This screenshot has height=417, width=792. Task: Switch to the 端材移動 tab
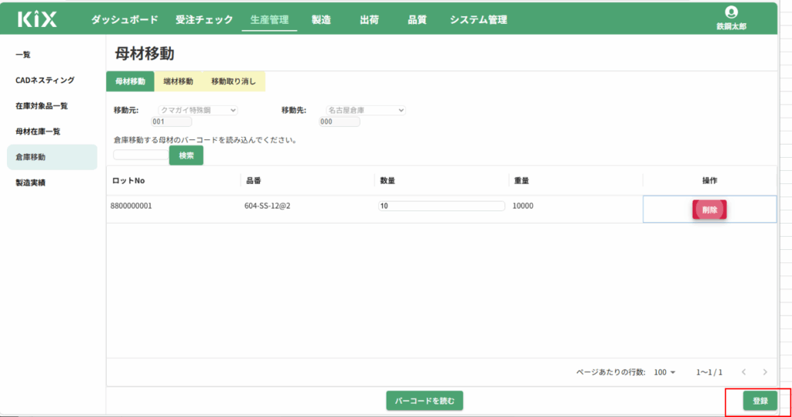(178, 81)
